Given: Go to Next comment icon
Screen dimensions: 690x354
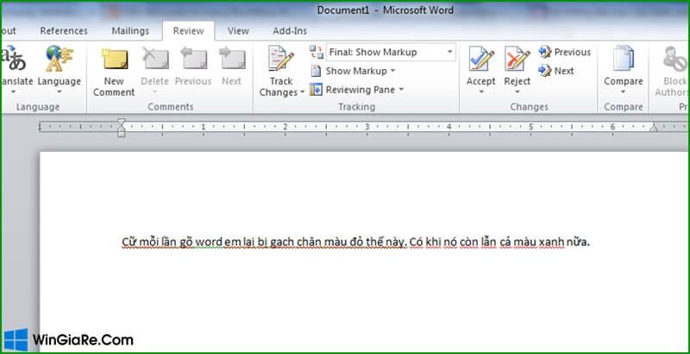Looking at the screenshot, I should point(231,58).
